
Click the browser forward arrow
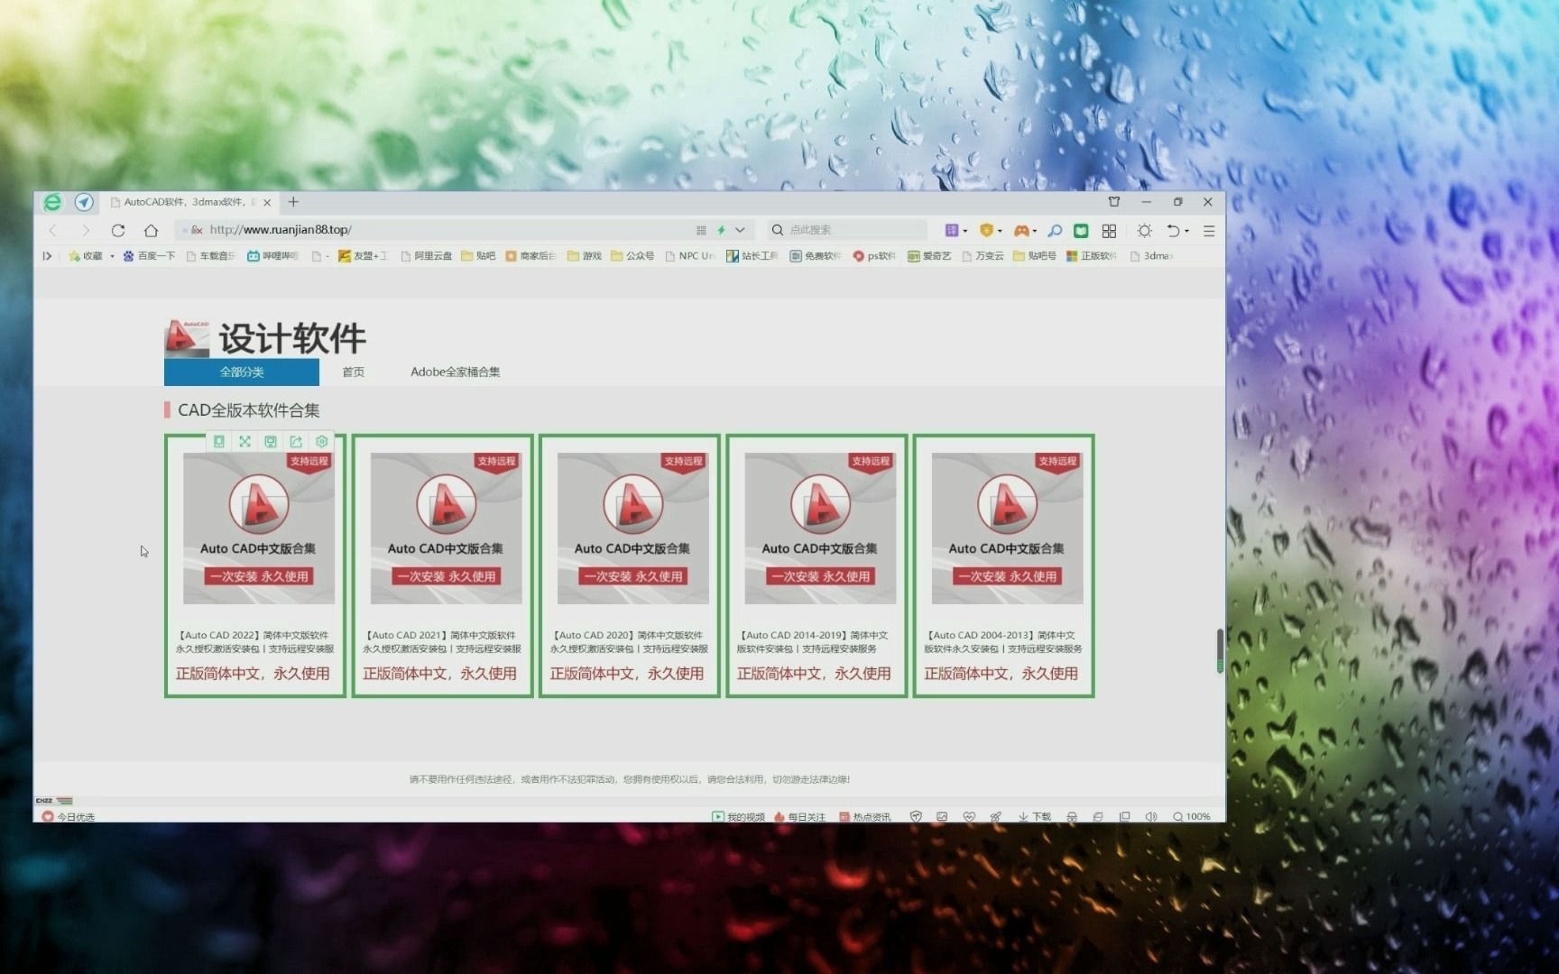85,231
